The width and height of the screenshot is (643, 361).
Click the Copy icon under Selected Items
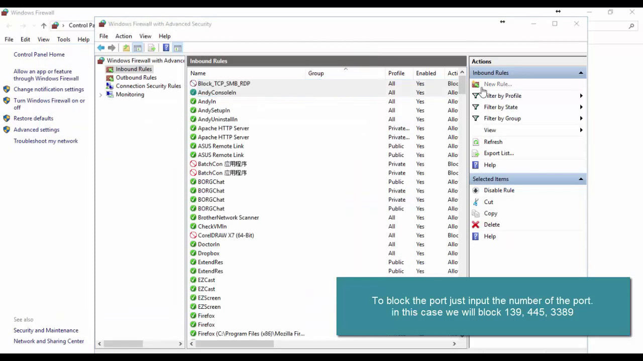476,214
